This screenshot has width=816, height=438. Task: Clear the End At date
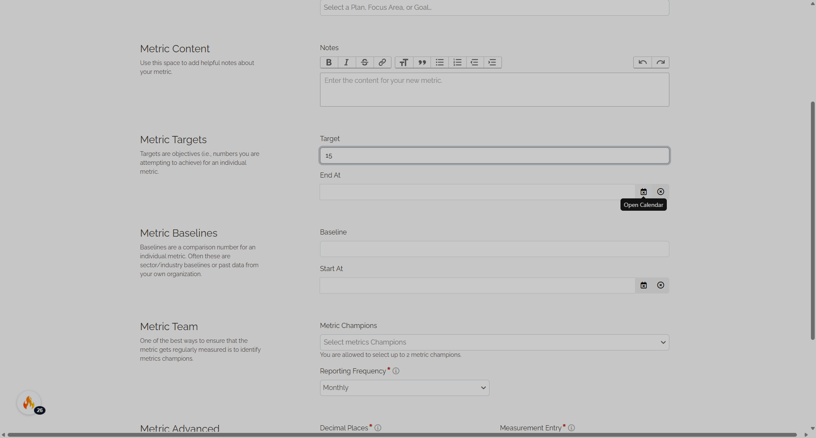[661, 192]
